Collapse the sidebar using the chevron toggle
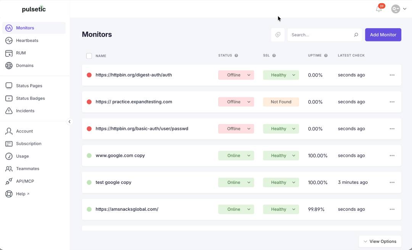Image resolution: width=412 pixels, height=250 pixels. pos(69,121)
